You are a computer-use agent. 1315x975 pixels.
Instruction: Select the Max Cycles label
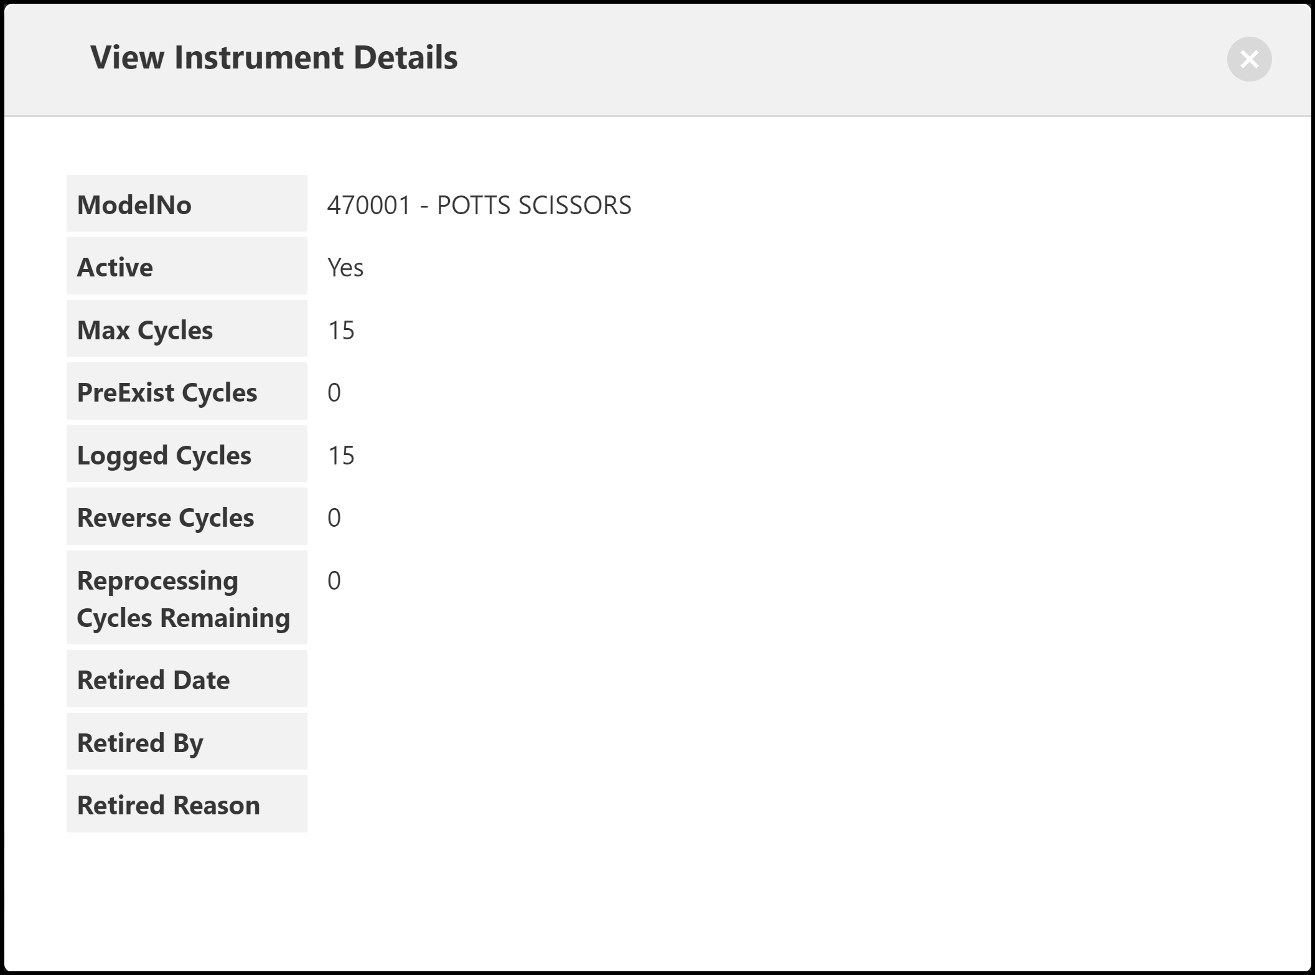click(x=145, y=330)
